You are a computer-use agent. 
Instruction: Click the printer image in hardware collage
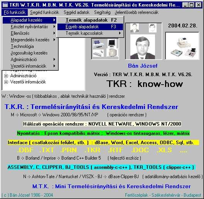(98, 44)
